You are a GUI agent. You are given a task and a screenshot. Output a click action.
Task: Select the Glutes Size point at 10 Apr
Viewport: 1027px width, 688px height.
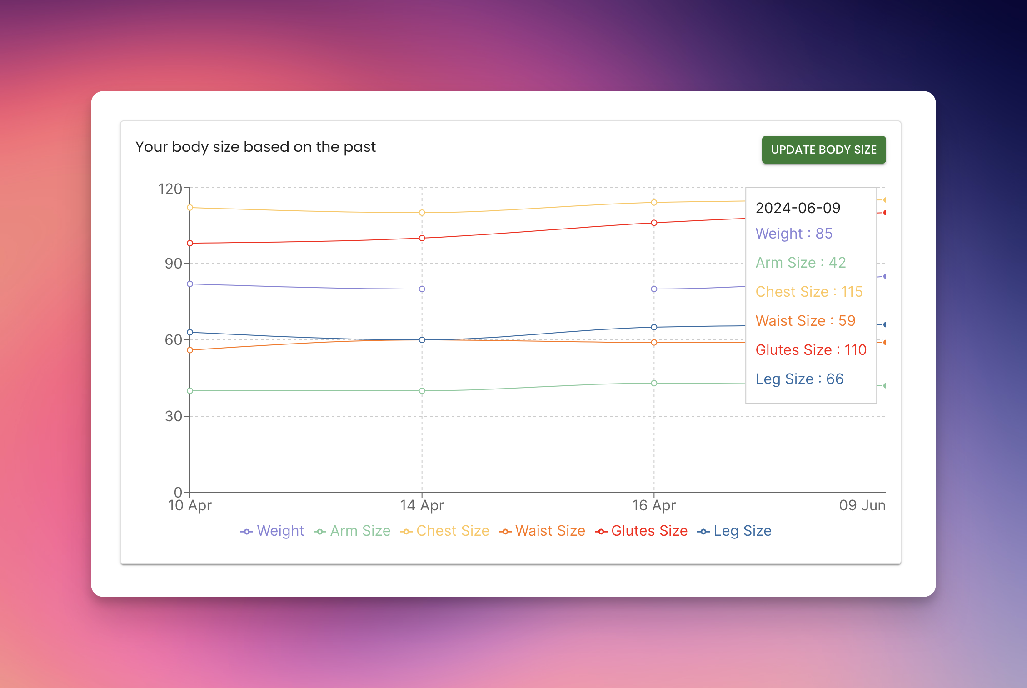pos(190,243)
